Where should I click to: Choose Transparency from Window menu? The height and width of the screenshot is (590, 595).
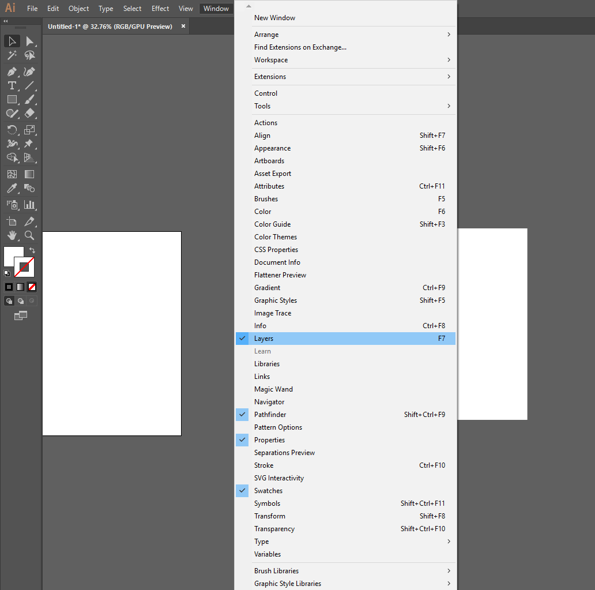point(345,528)
